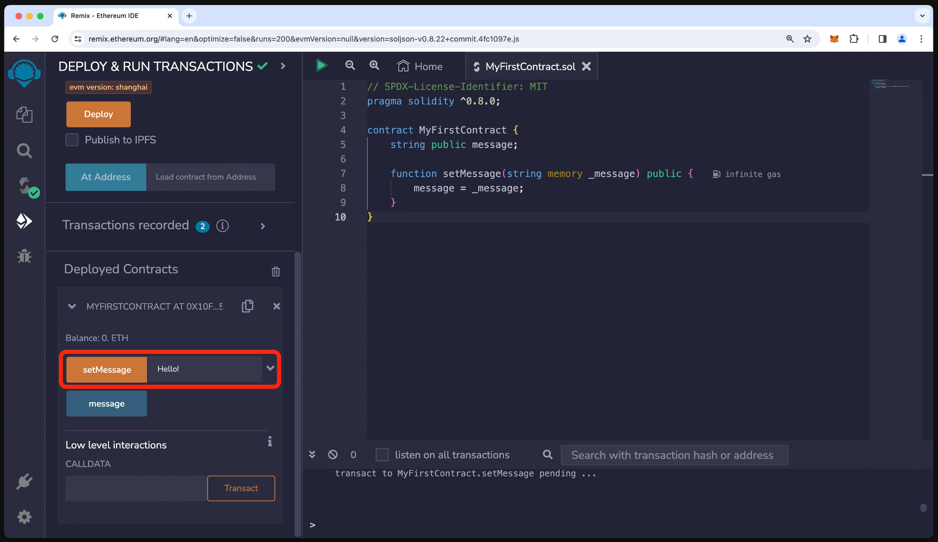The image size is (938, 542).
Task: Open Chrome tab search dropdown arrow
Action: pos(922,16)
